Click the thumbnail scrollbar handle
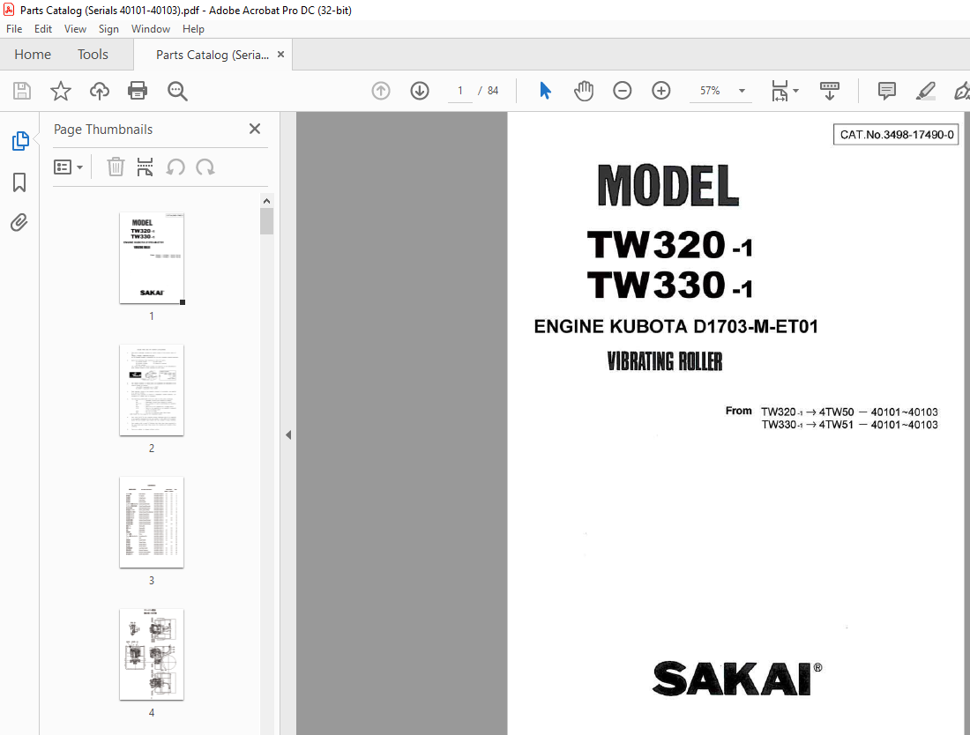The image size is (970, 735). click(266, 221)
